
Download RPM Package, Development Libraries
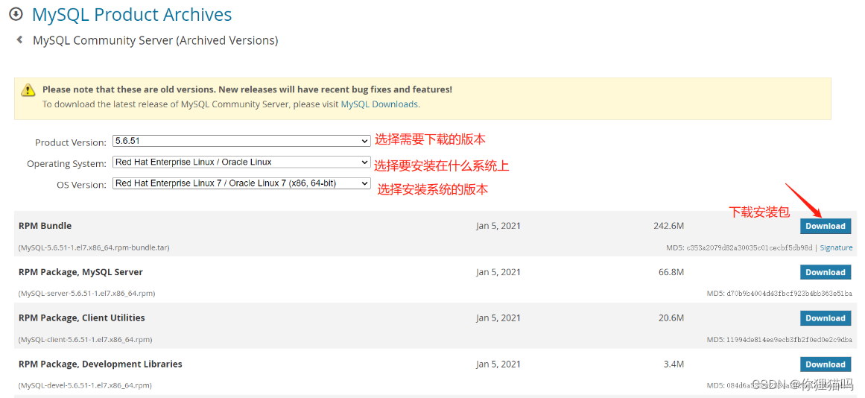(826, 364)
